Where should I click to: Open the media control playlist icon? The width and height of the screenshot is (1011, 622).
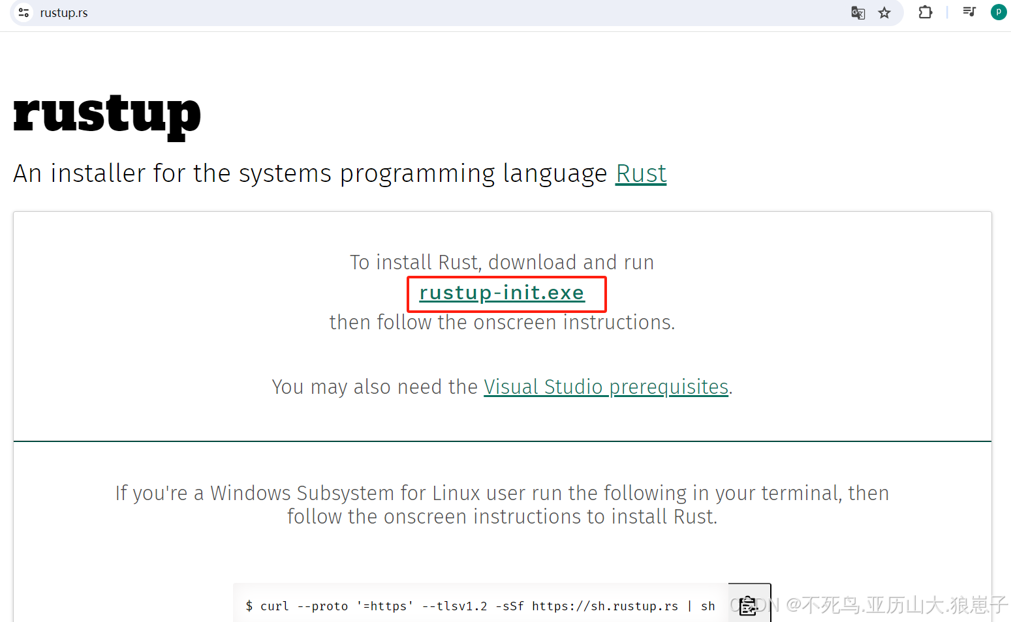(969, 12)
